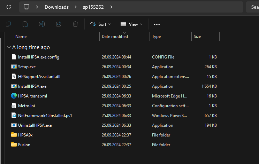Image resolution: width=259 pixels, height=164 pixels.
Task: Click the 194 KB size cell
Action: pyautogui.click(x=211, y=125)
